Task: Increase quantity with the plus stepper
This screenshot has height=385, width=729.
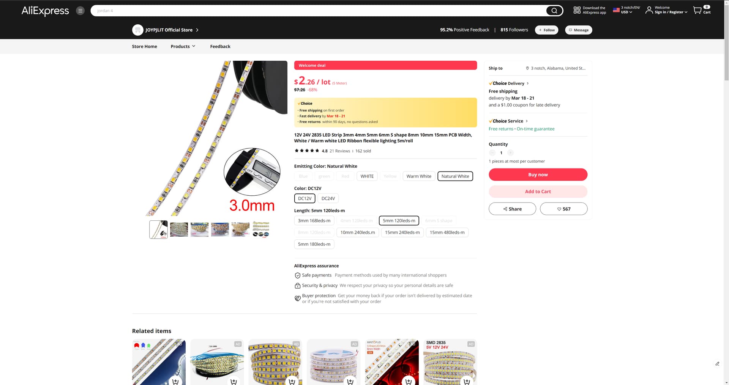Action: (x=510, y=153)
